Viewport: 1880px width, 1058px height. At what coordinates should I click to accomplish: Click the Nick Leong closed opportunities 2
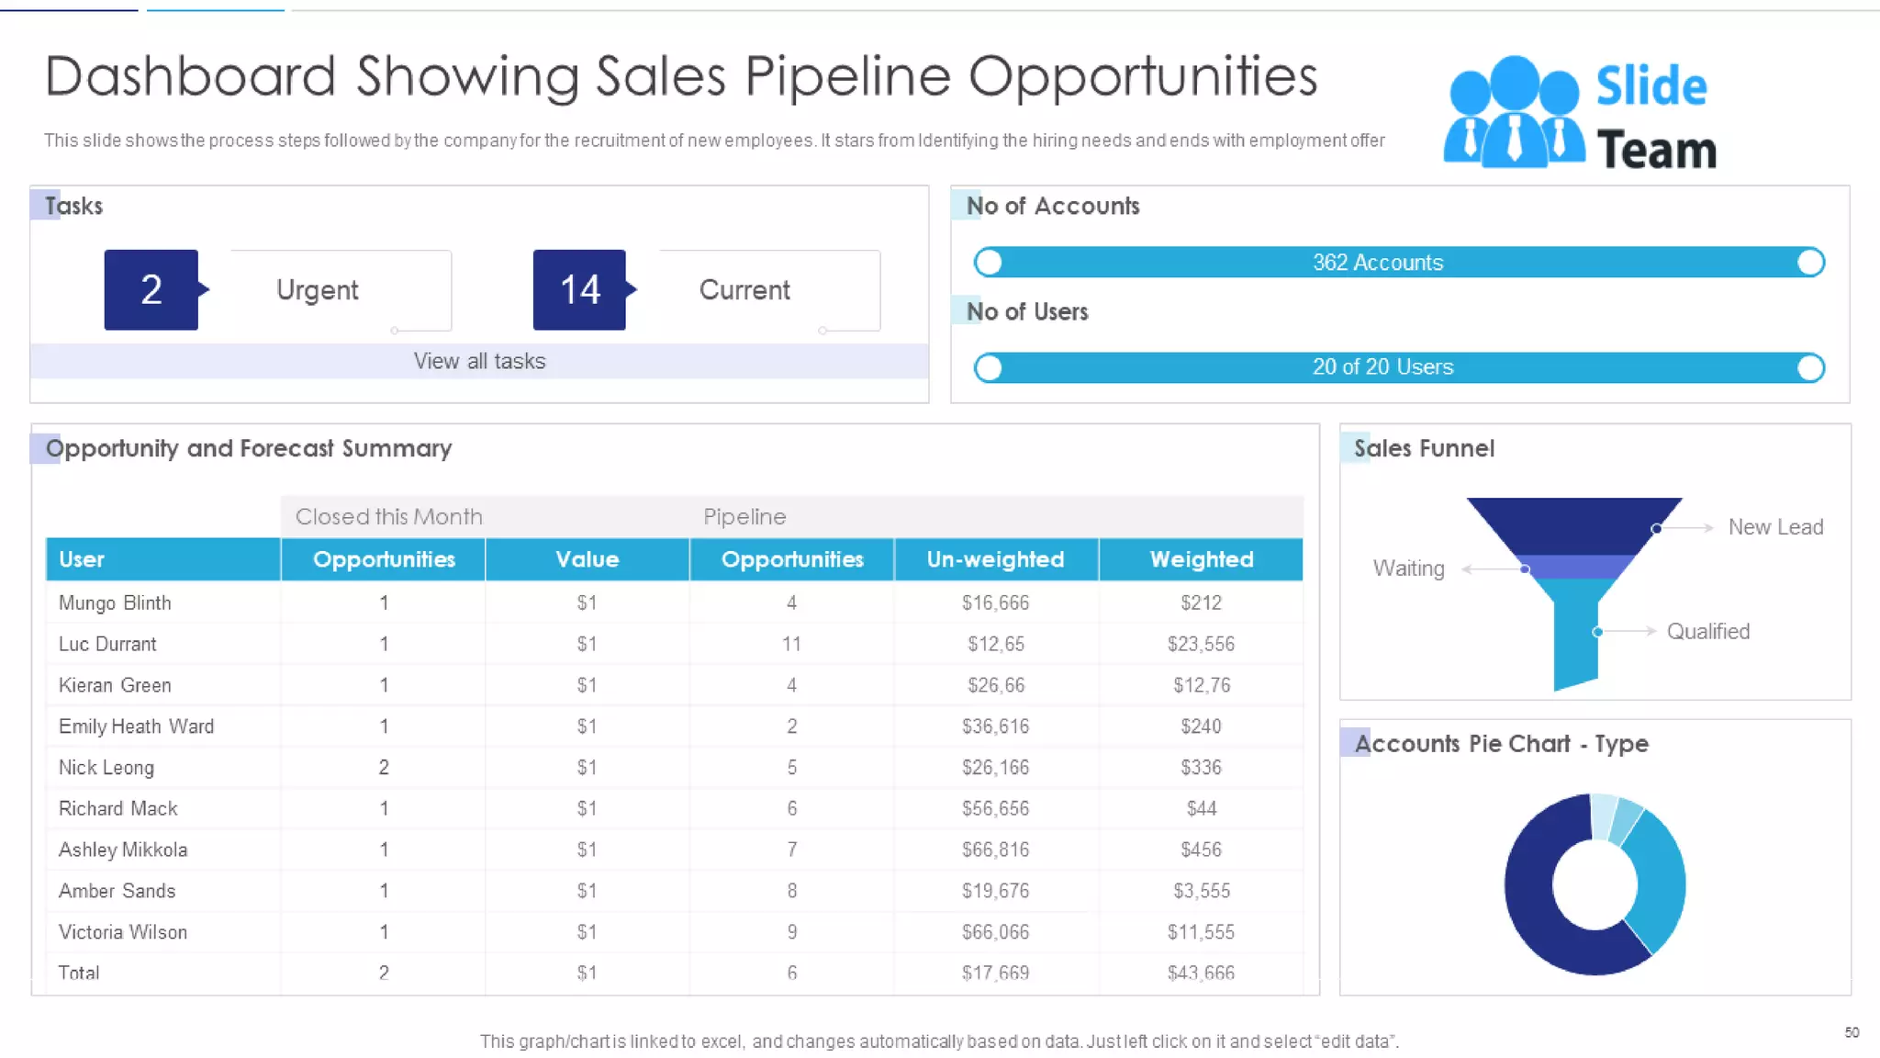click(x=384, y=768)
